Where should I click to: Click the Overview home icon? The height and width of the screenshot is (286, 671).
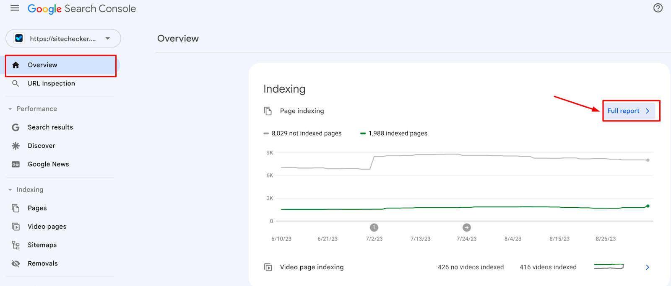point(16,65)
